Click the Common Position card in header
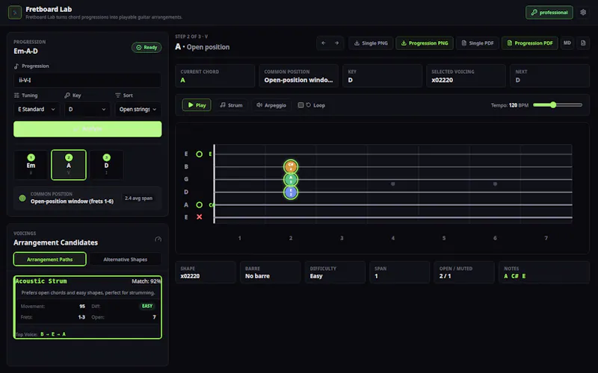 point(298,76)
